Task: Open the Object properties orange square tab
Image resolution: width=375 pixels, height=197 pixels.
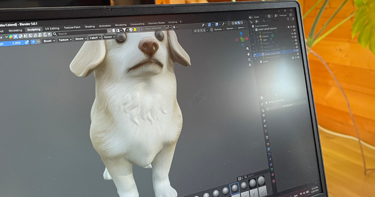Action: 268,144
